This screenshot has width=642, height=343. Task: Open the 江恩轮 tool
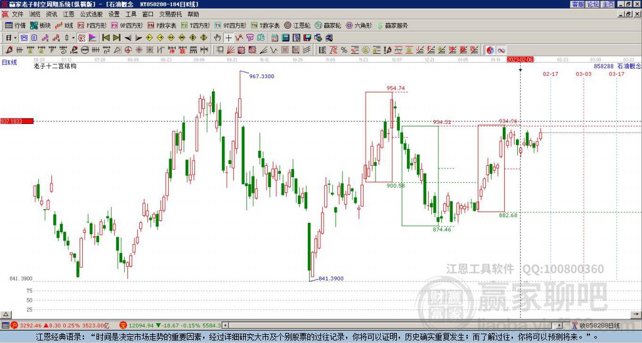point(297,25)
